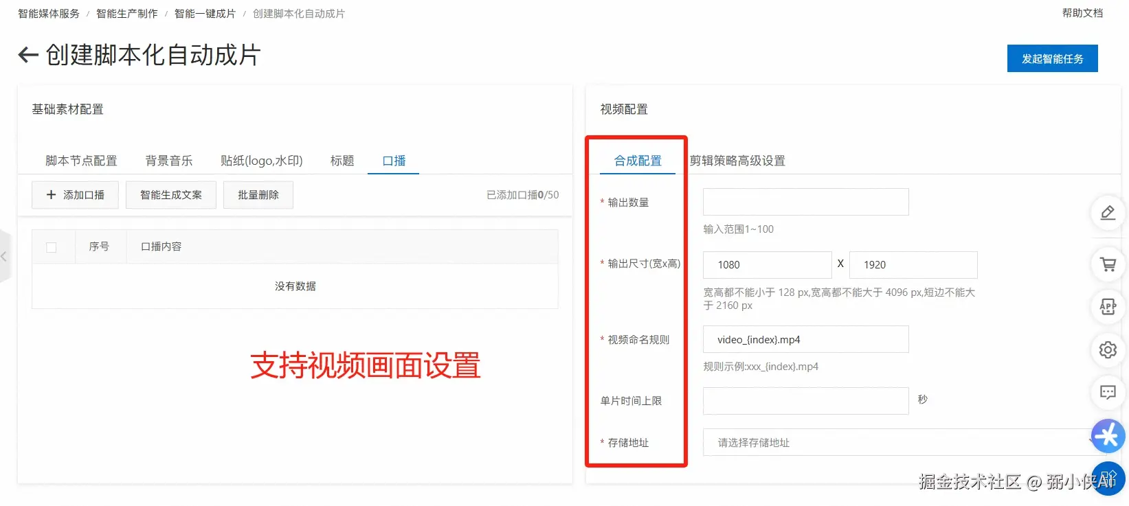The width and height of the screenshot is (1129, 506).
Task: Open the chat feedback floating icon
Action: click(x=1108, y=392)
